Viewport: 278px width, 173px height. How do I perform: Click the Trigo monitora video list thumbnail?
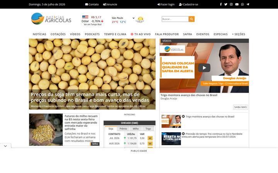pos(171,121)
